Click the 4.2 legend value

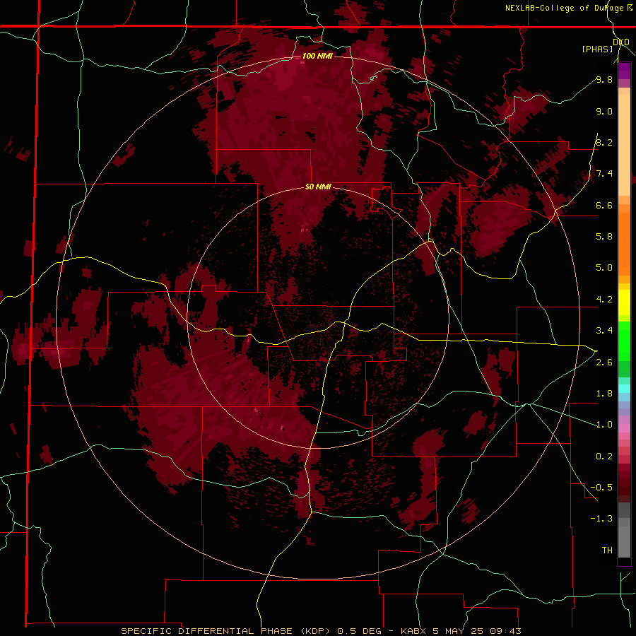click(x=604, y=300)
